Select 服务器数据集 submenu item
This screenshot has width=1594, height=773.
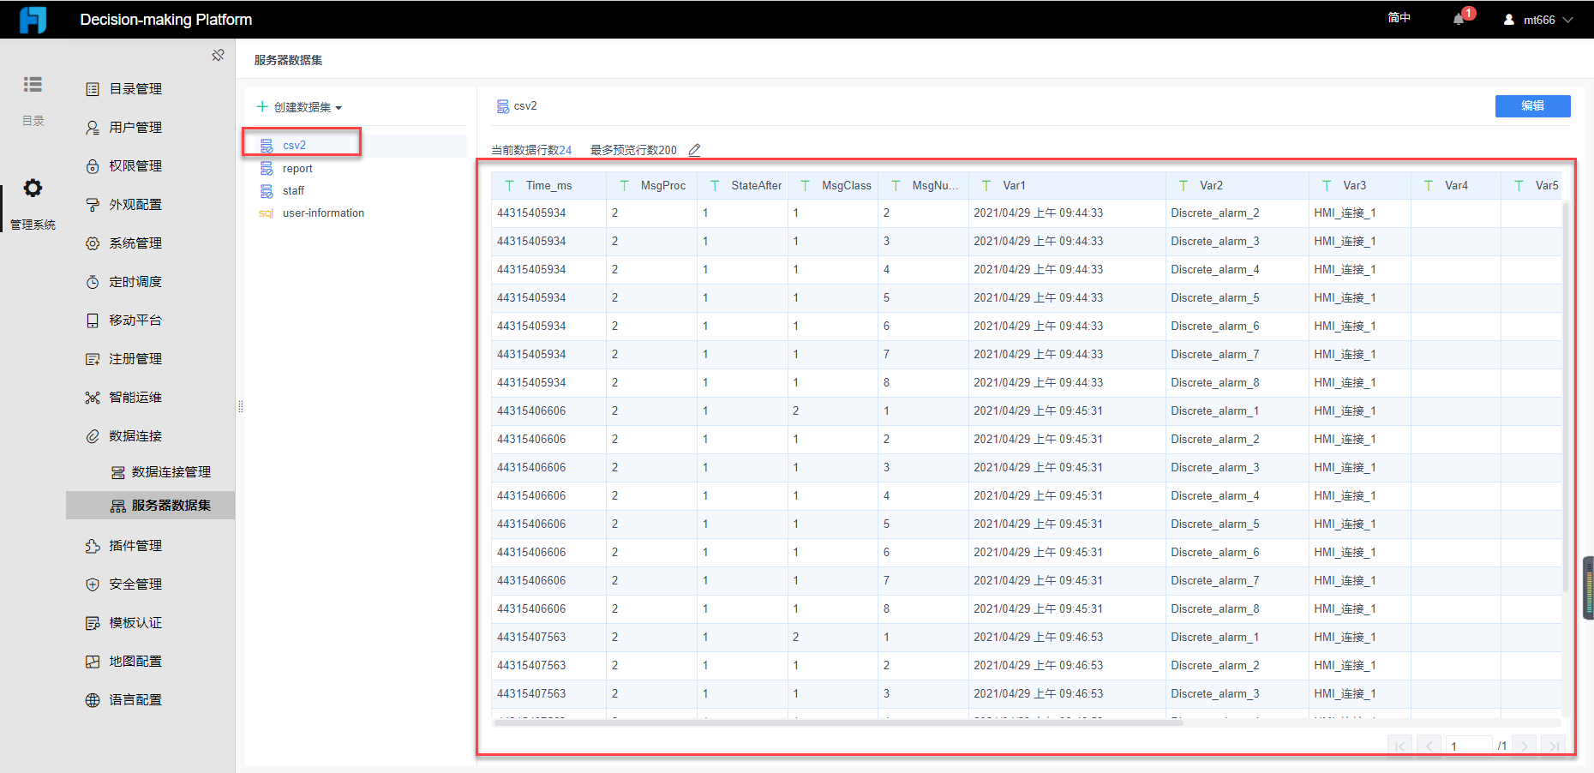[x=150, y=506]
